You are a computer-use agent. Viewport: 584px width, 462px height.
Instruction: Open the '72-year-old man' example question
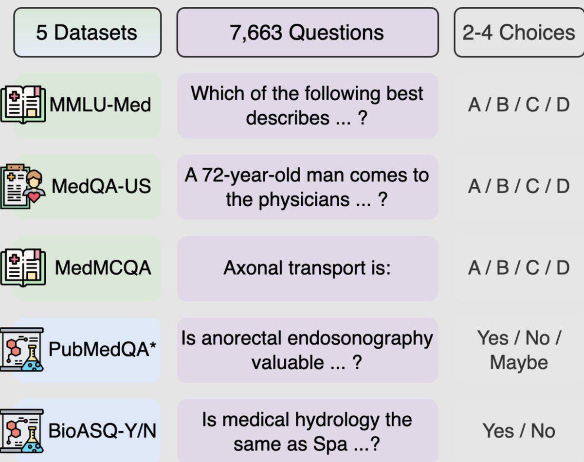coord(308,187)
